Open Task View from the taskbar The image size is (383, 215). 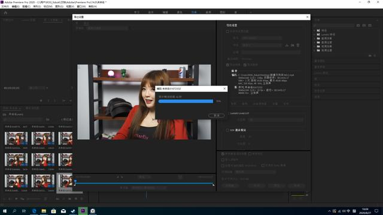tap(24, 211)
